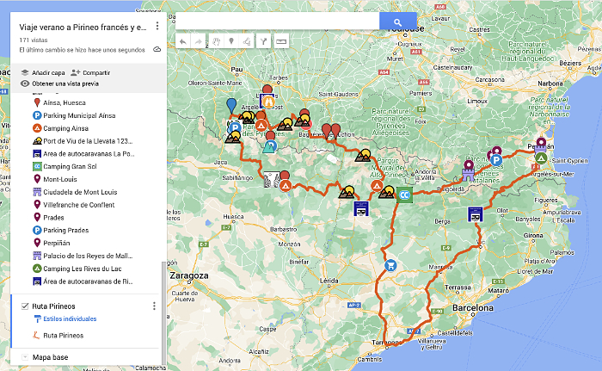Click the redo arrow tool
This screenshot has width=602, height=371.
tap(199, 41)
